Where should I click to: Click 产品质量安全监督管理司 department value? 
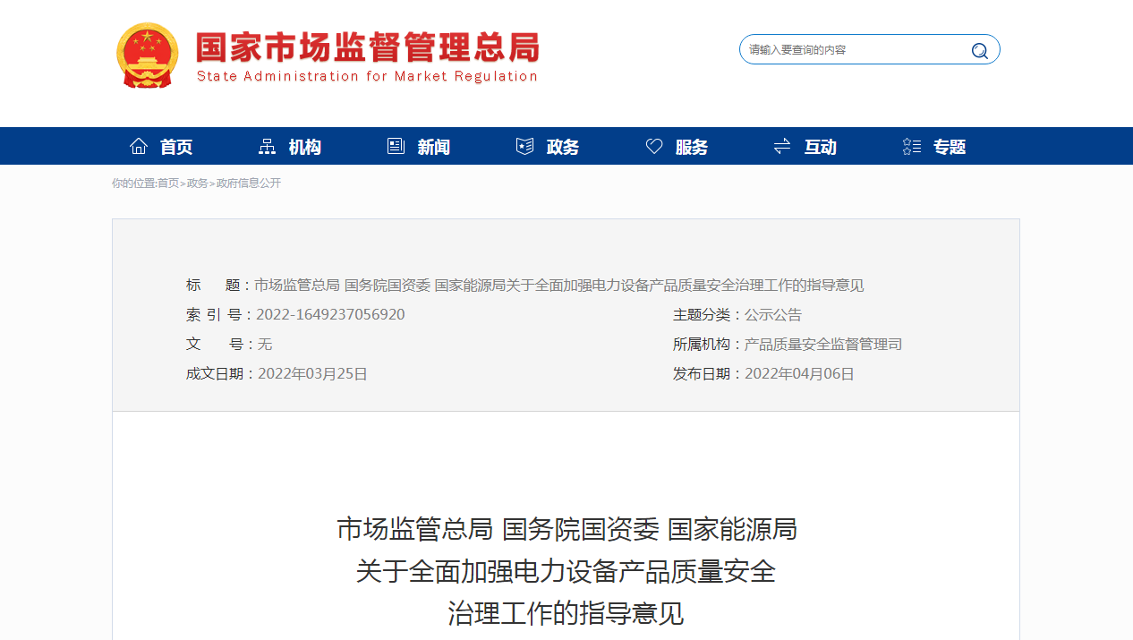(823, 345)
